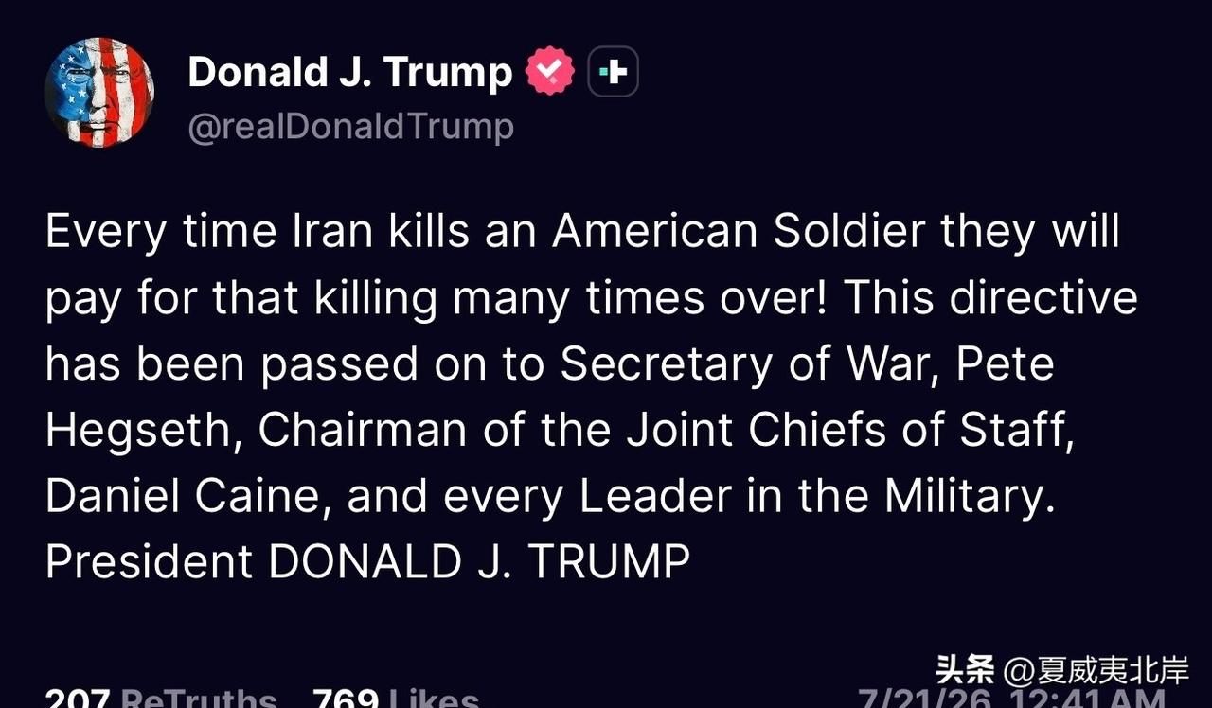This screenshot has width=1212, height=708.
Task: Select the @夏威夷北岸 watermark handle
Action: coord(1096,670)
